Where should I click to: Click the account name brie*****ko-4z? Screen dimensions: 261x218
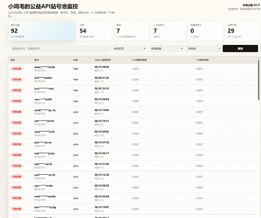[43, 143]
